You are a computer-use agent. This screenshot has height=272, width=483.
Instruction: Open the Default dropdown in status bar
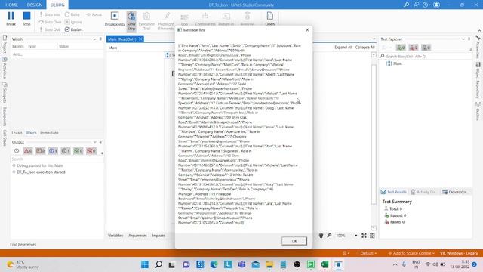tap(368, 253)
